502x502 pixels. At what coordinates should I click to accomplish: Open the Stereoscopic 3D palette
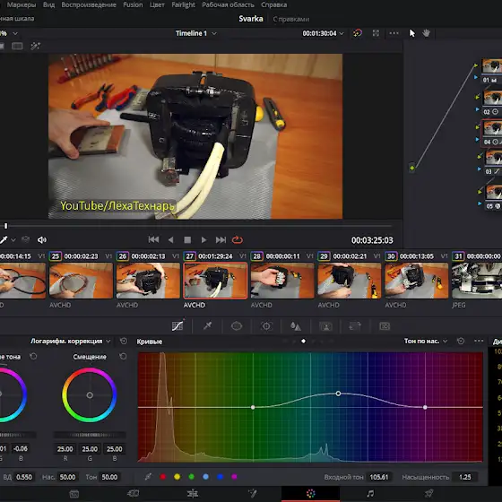385,326
